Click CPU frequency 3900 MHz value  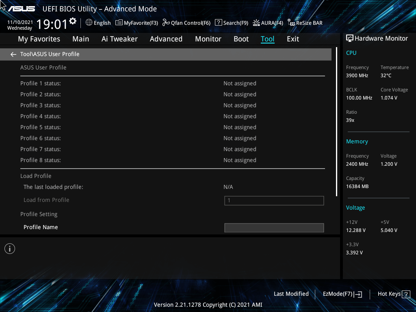357,76
